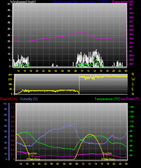Click the solar curve peak near hour 12
This screenshot has height=168, width=141.
(90, 134)
